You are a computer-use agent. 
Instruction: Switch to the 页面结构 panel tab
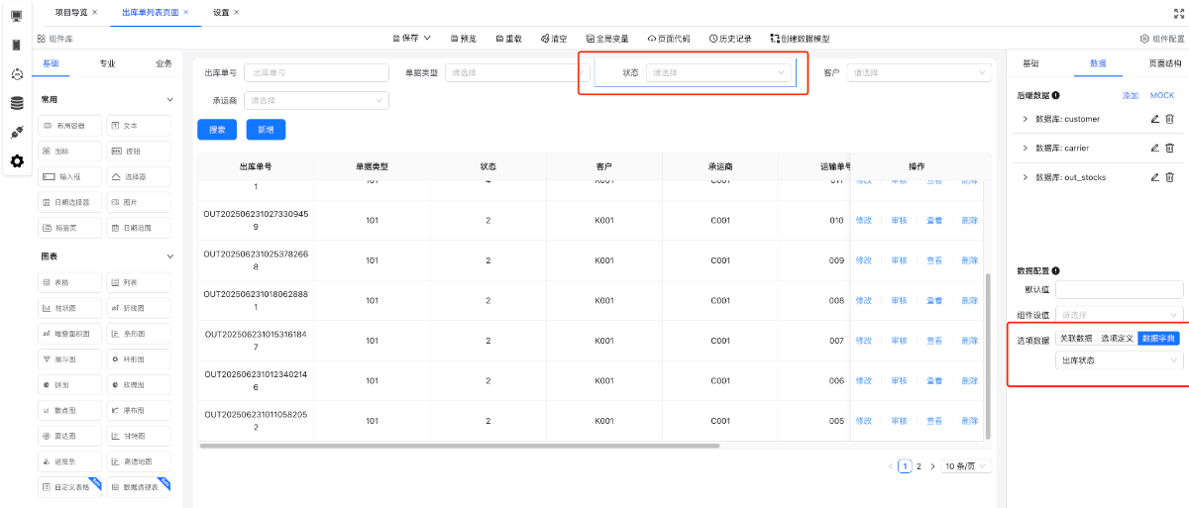tap(1165, 63)
